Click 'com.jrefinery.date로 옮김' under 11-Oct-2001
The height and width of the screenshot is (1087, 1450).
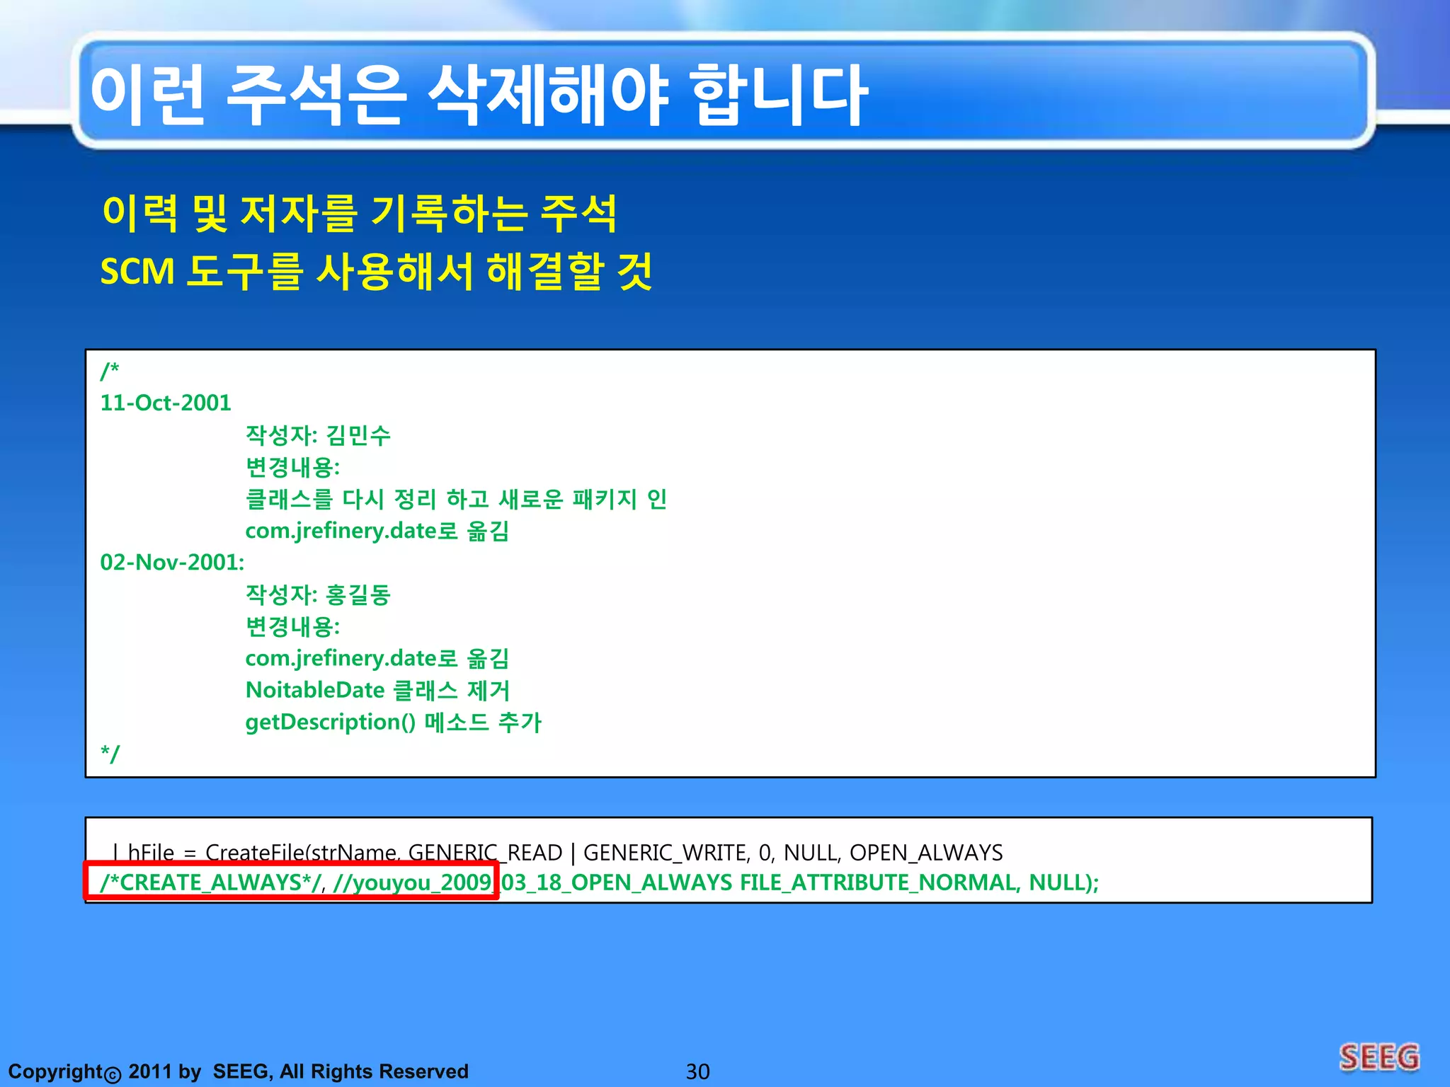[x=377, y=531]
